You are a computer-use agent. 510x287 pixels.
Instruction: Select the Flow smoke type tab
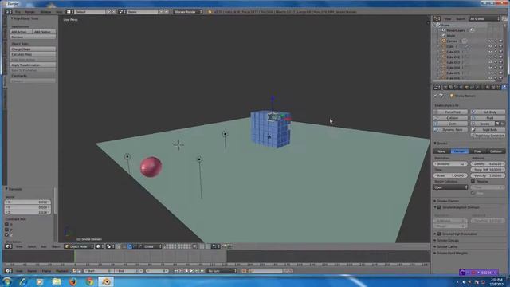(477, 151)
